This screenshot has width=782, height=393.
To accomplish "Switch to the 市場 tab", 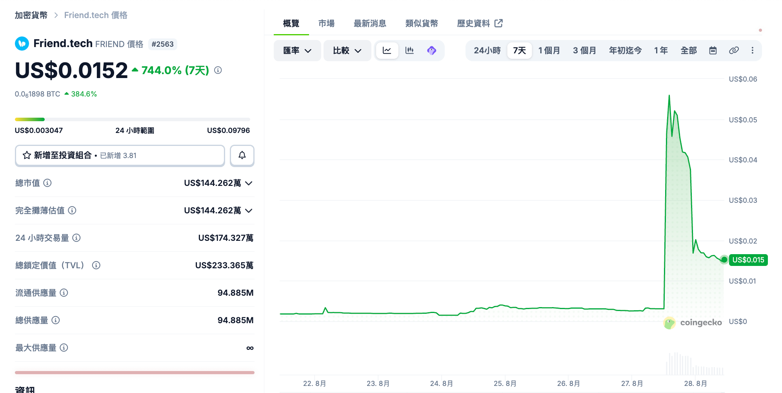I will pos(326,24).
